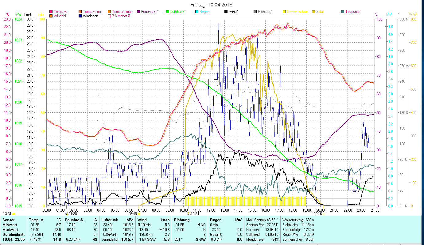Image resolution: width=424 pixels, height=245 pixels.
Task: Click the teal Taupunkt legend swatch
Action: 343,12
